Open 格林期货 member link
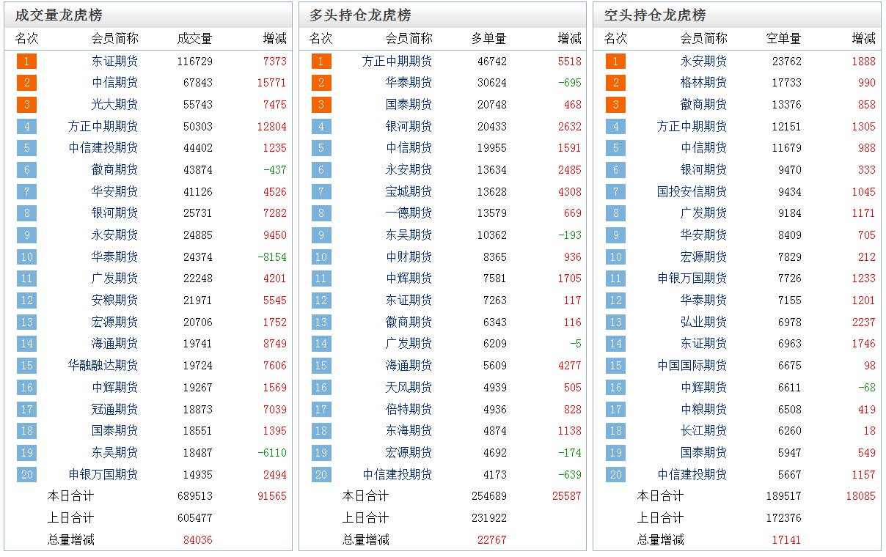Viewport: 886px width, 557px height. click(x=704, y=83)
